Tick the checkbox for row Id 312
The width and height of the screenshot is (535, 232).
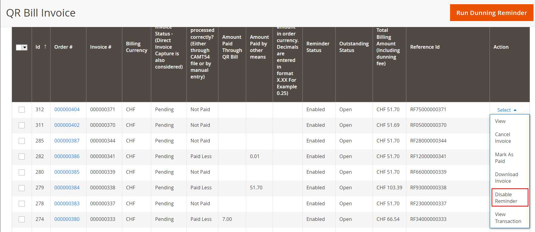22,110
